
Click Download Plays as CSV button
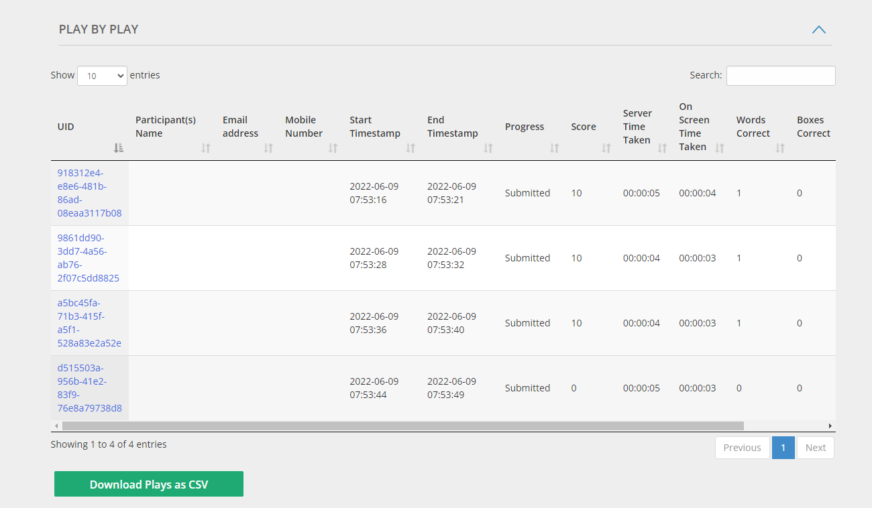click(x=149, y=485)
